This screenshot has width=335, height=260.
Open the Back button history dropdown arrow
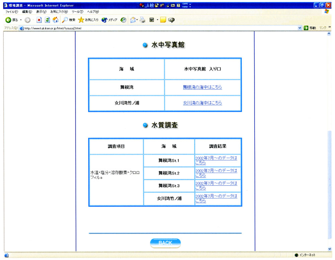tap(21, 20)
